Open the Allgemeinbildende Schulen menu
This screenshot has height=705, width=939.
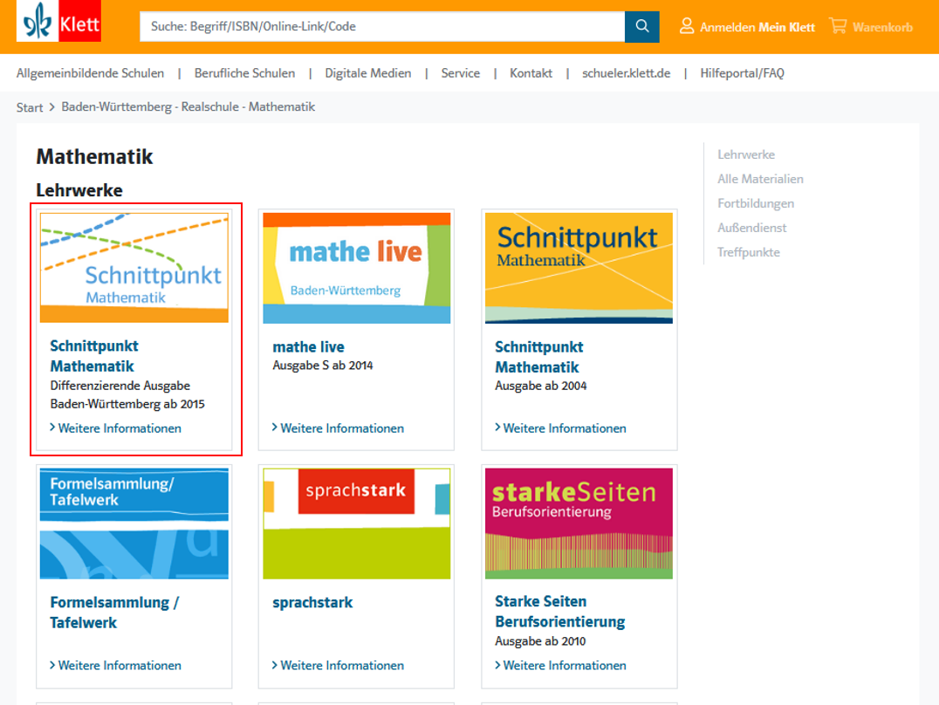[90, 73]
